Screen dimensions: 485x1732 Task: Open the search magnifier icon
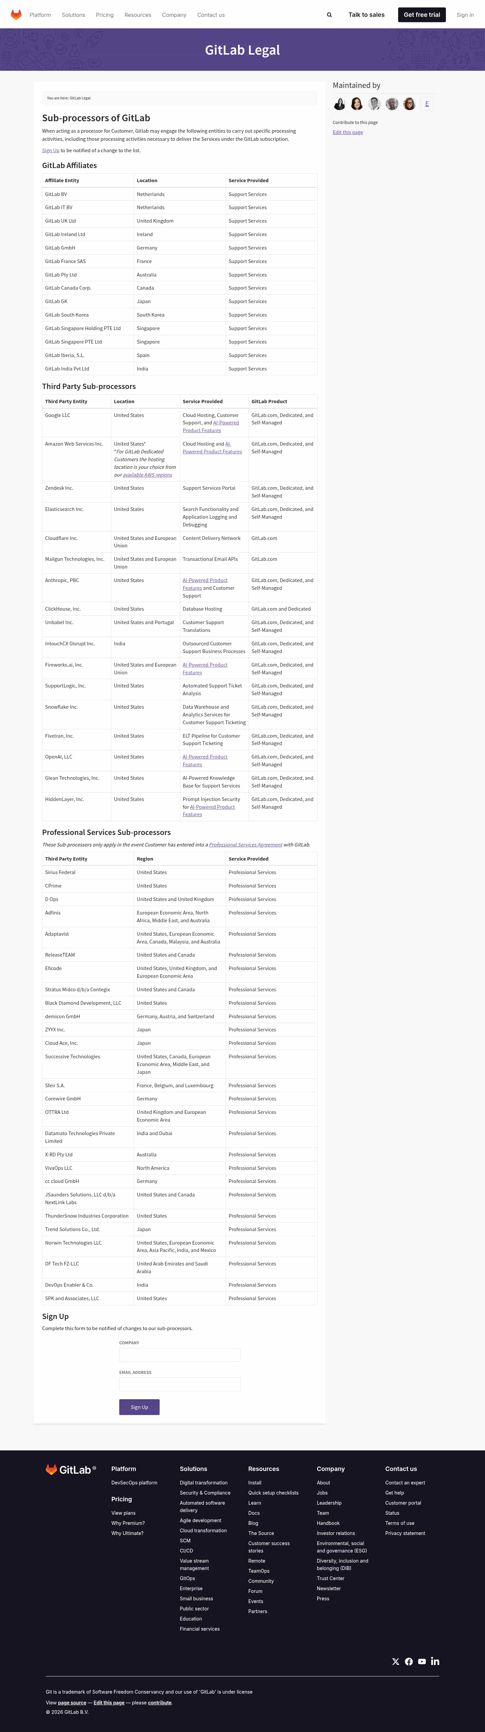pyautogui.click(x=329, y=15)
